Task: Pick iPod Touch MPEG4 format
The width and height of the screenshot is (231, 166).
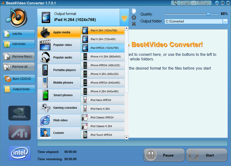Action: click(103, 135)
